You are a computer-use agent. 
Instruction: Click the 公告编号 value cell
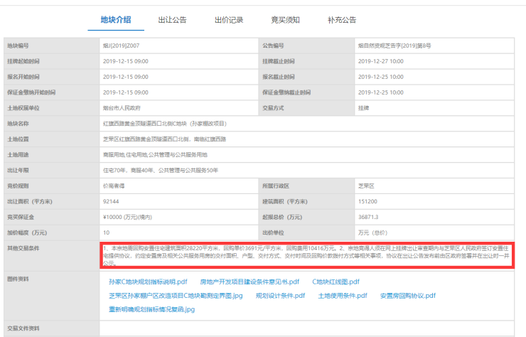point(395,46)
